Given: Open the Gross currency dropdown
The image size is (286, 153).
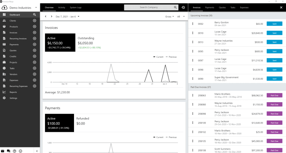Looking at the screenshot, I should click(x=169, y=17).
